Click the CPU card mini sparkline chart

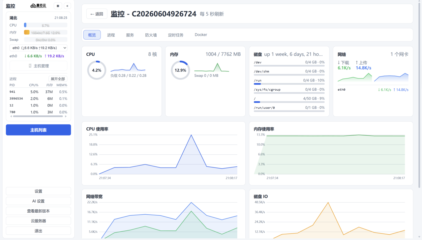[128, 67]
